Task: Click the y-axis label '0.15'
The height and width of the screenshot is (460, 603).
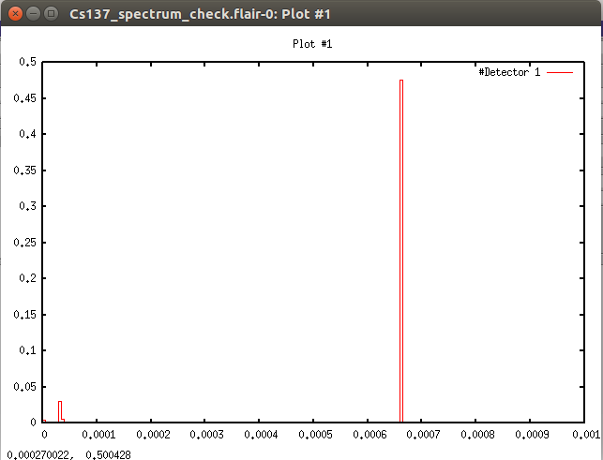Action: tap(24, 315)
